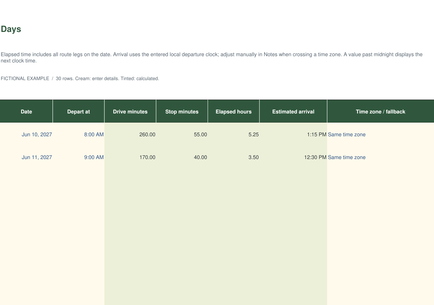Click the 12:30 PM estimated arrival cell
This screenshot has width=434, height=305.
293,157
